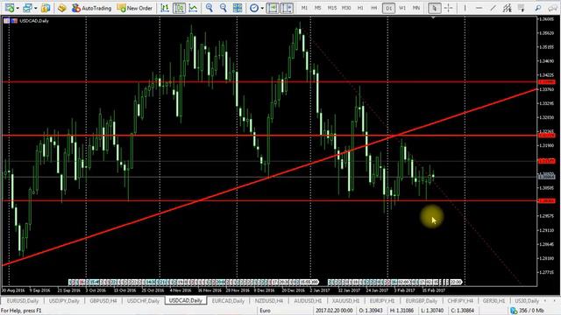Image resolution: width=561 pixels, height=315 pixels.
Task: Switch to the USDJPY,Daily chart tab
Action: (x=64, y=301)
